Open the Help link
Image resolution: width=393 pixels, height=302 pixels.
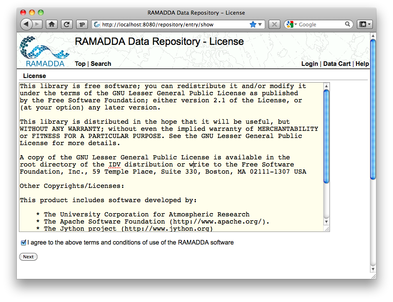click(x=362, y=64)
